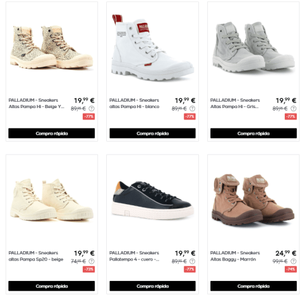The height and width of the screenshot is (295, 302).
Task: Click price info icon for Pallatempo 4
Action: (x=192, y=261)
